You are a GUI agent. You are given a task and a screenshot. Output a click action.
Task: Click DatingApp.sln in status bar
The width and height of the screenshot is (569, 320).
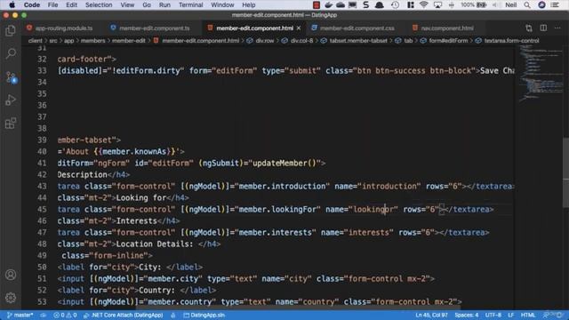204,315
